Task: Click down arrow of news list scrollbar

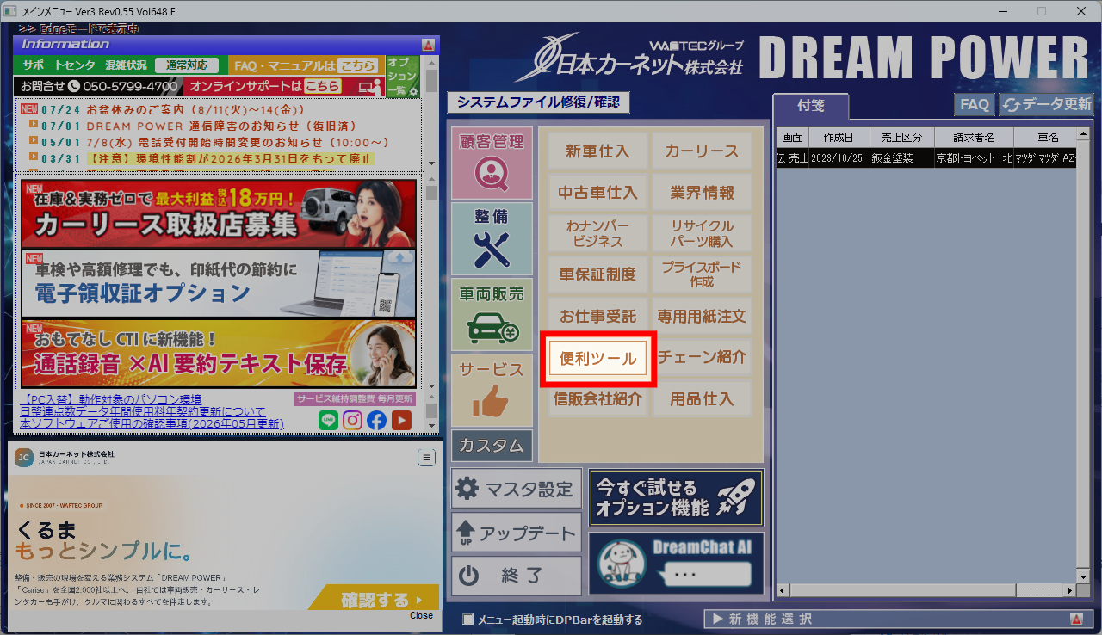Action: [x=431, y=163]
